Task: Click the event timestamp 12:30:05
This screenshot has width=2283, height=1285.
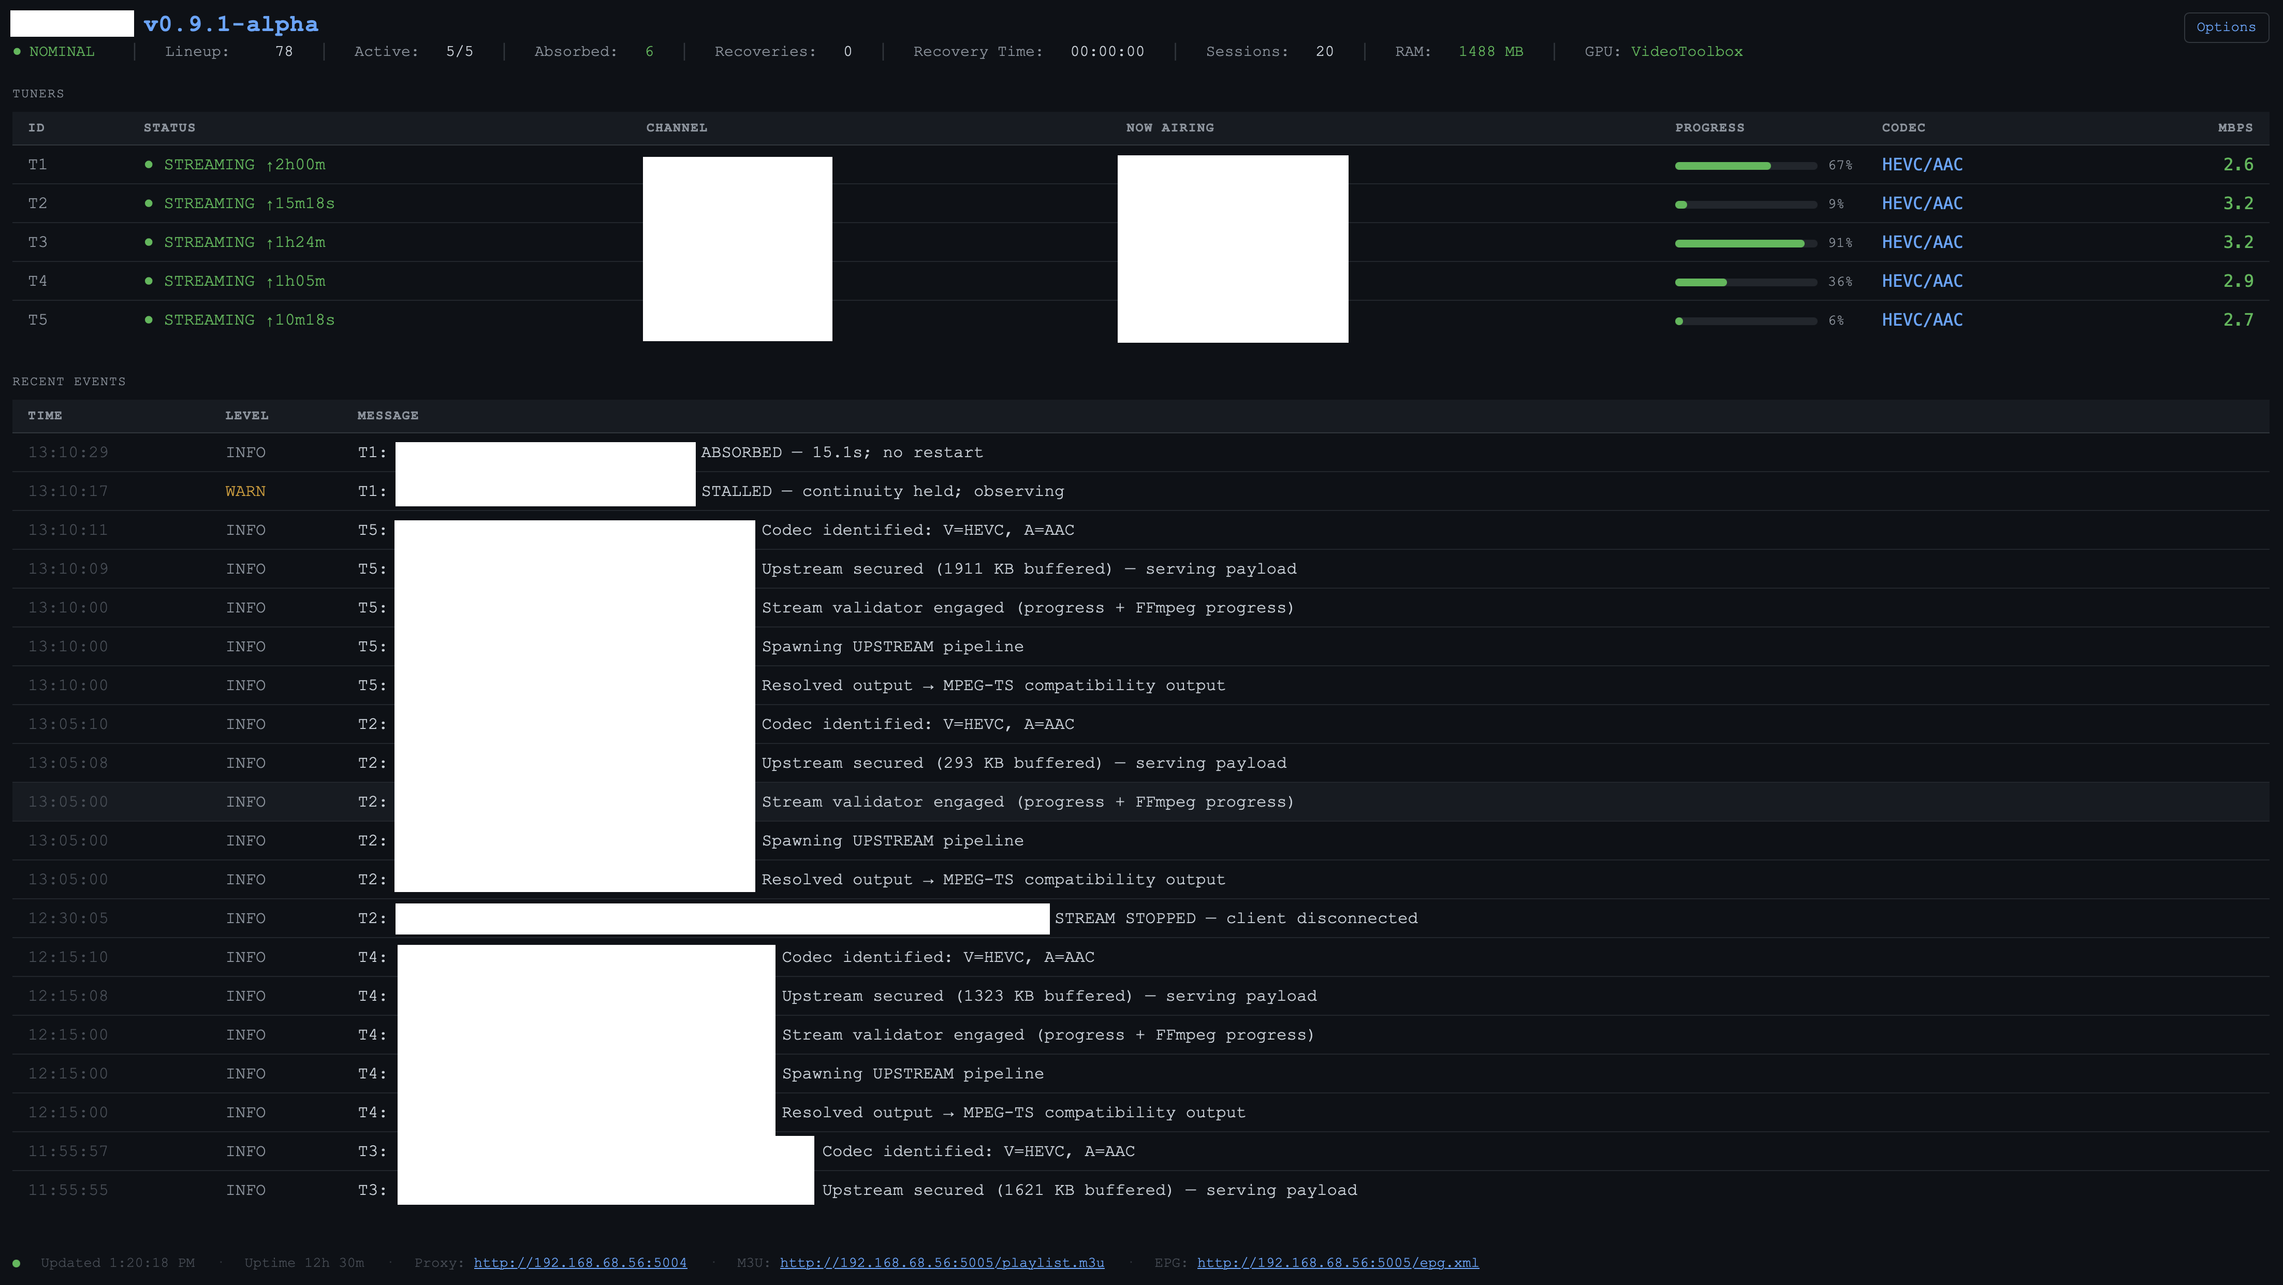Action: point(67,918)
